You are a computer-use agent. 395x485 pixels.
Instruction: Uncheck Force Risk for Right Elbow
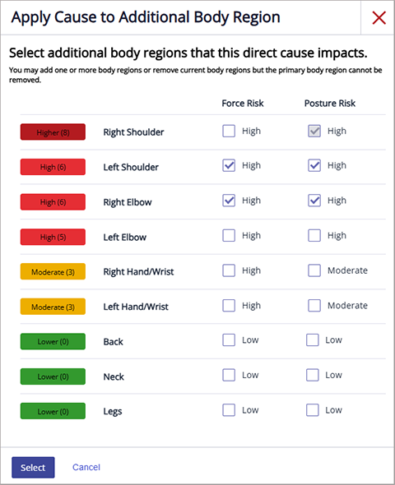pyautogui.click(x=229, y=201)
